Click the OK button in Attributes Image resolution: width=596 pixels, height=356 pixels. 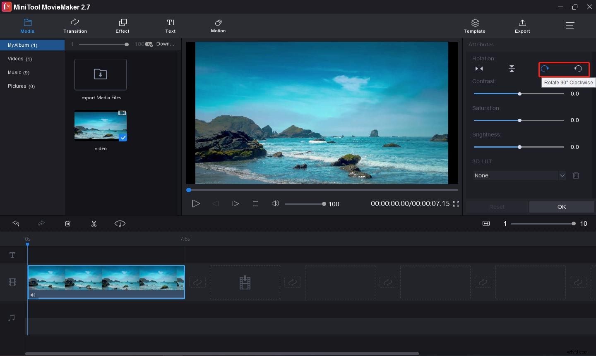click(x=562, y=207)
